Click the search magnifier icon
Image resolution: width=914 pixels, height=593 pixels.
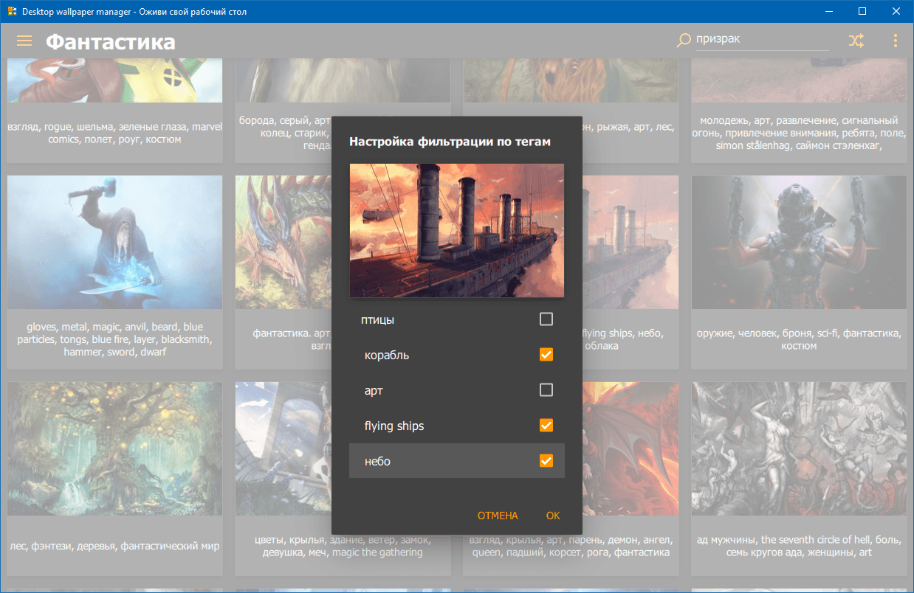coord(684,41)
